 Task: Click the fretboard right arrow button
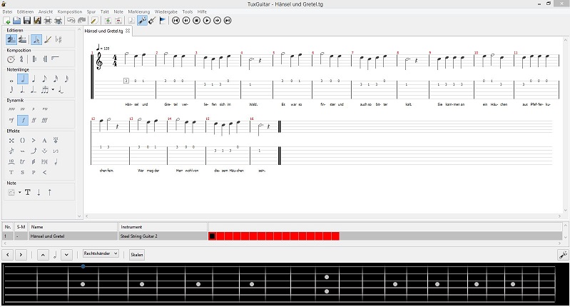tap(21, 255)
